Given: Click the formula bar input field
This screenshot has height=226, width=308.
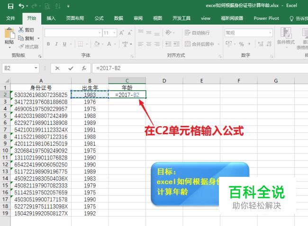Looking at the screenshot, I should (x=200, y=68).
